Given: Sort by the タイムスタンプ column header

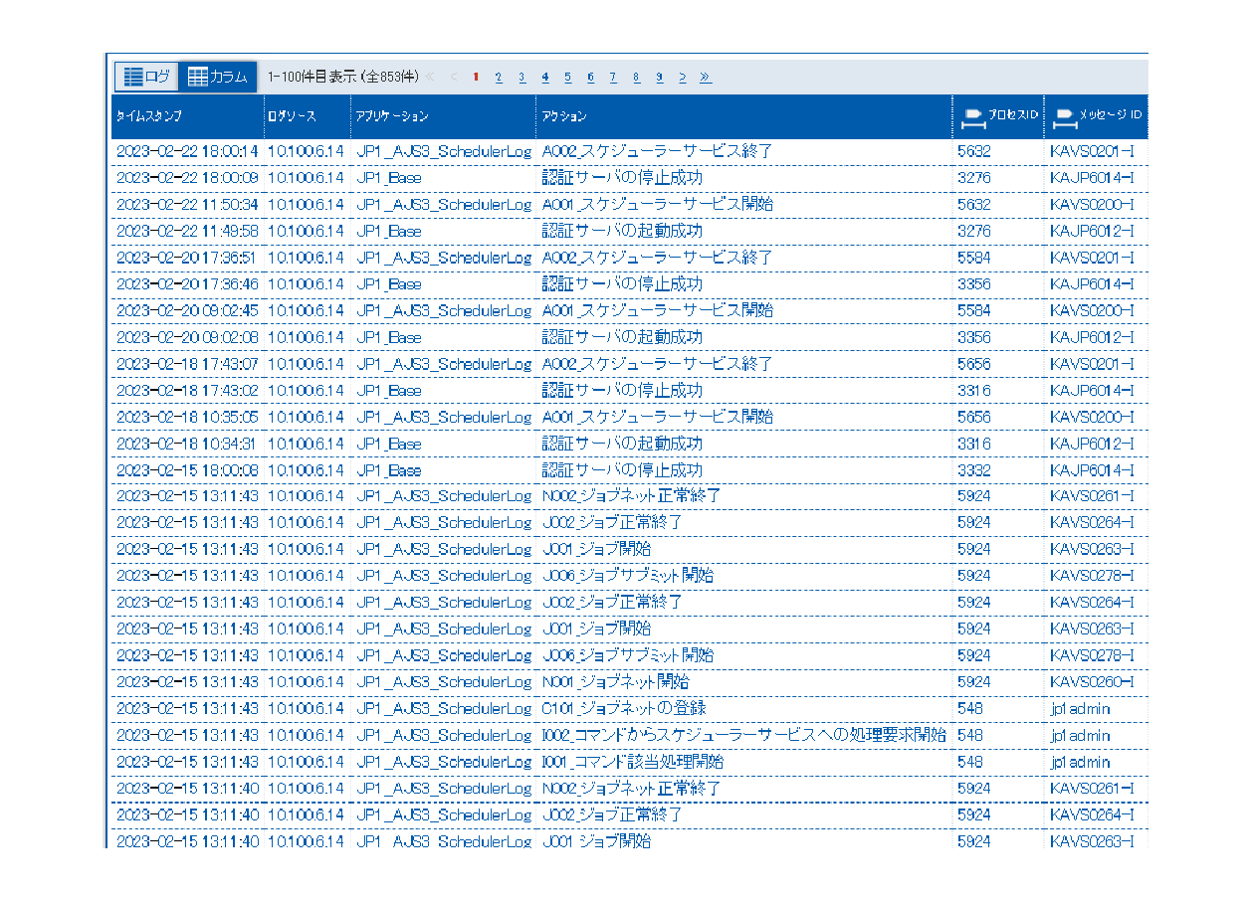Looking at the screenshot, I should [x=149, y=116].
